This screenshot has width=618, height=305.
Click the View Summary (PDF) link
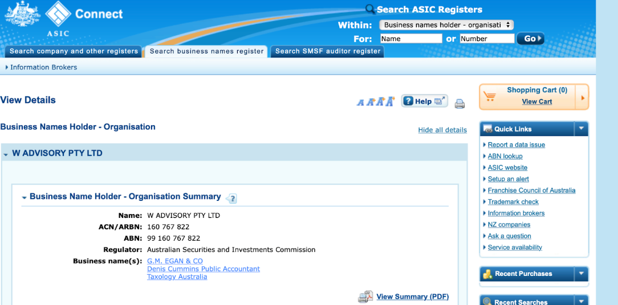[x=413, y=296]
